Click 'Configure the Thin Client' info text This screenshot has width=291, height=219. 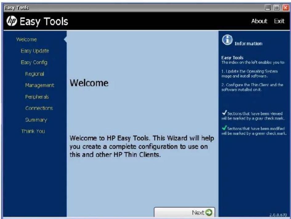[252, 87]
